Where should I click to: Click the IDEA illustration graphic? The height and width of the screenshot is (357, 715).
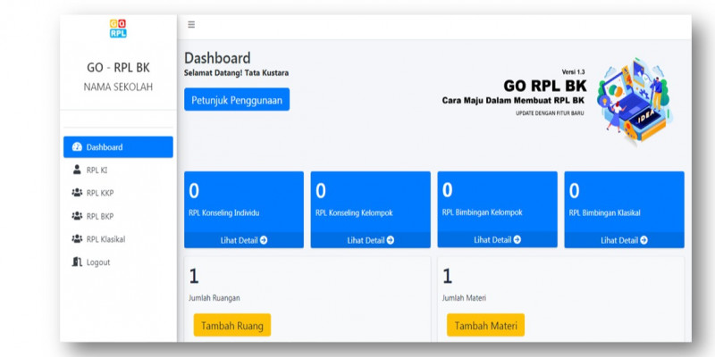click(635, 101)
